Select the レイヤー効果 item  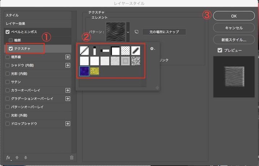point(38,24)
